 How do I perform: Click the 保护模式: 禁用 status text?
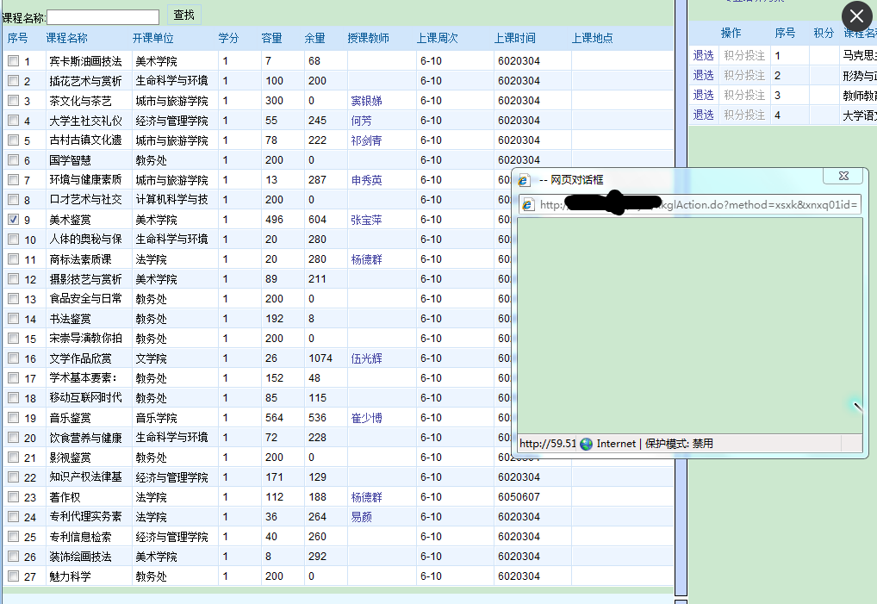click(x=679, y=444)
